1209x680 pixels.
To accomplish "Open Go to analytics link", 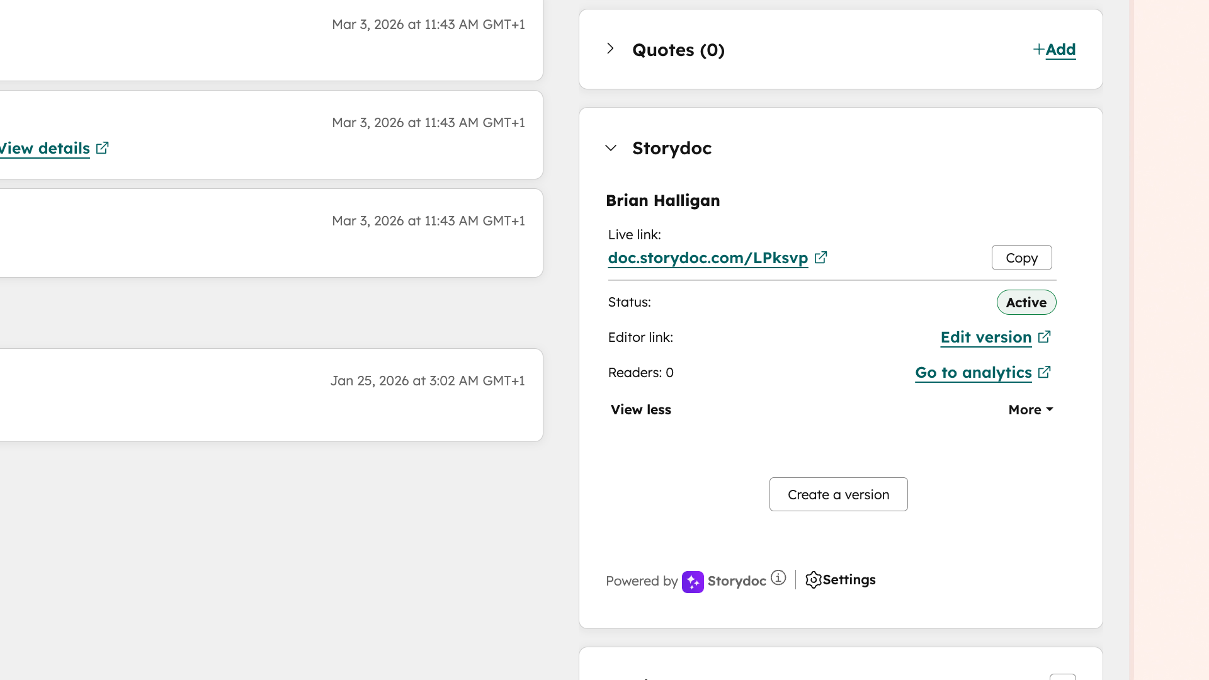I will (973, 373).
